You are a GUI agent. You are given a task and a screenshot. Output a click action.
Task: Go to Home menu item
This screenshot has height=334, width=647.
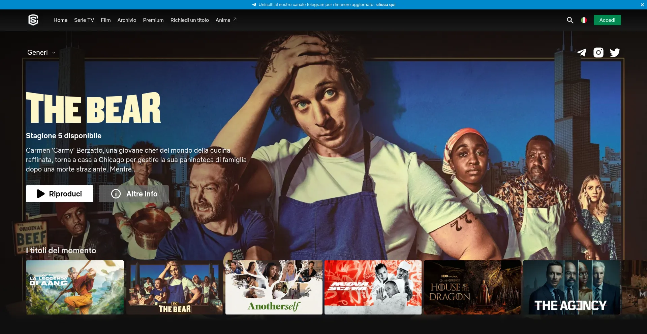(x=60, y=20)
